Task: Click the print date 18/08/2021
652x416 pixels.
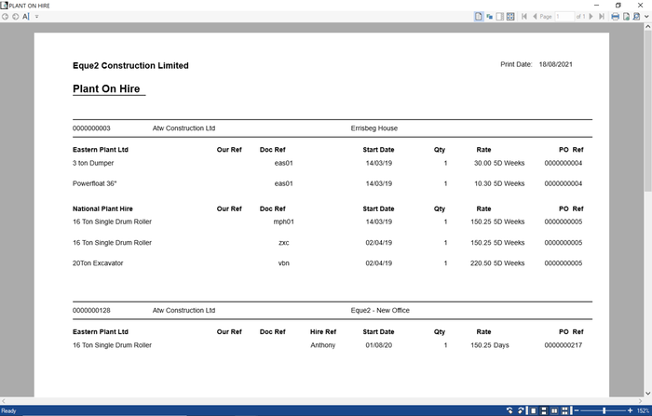Action: coord(555,64)
